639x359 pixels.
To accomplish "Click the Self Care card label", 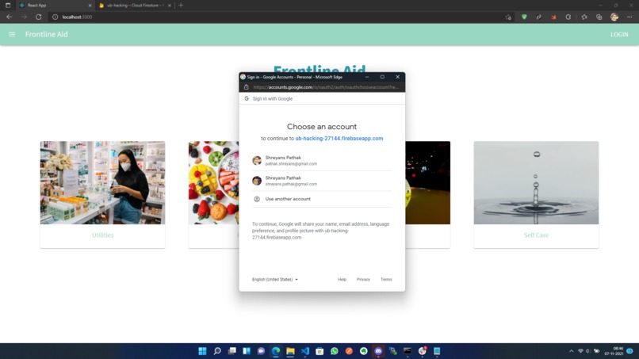I will pyautogui.click(x=536, y=235).
